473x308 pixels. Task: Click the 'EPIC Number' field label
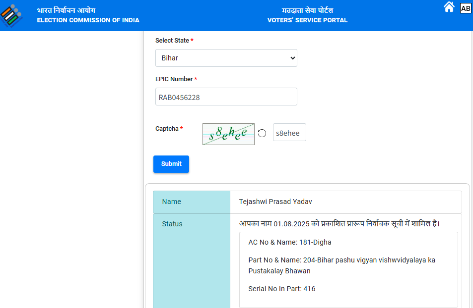pos(174,79)
